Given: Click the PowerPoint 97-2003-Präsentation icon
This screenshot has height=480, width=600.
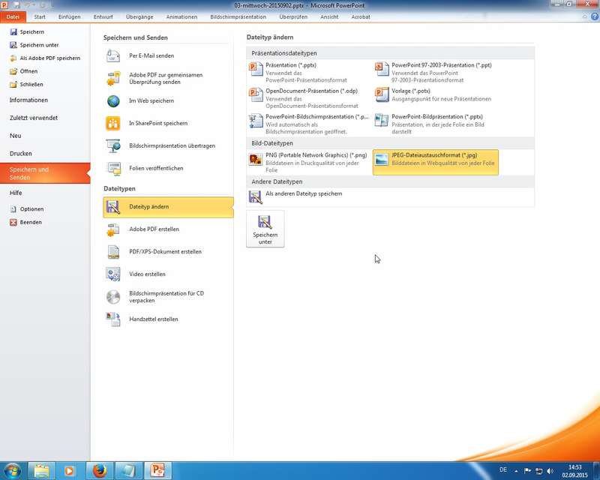Looking at the screenshot, I should click(x=382, y=69).
